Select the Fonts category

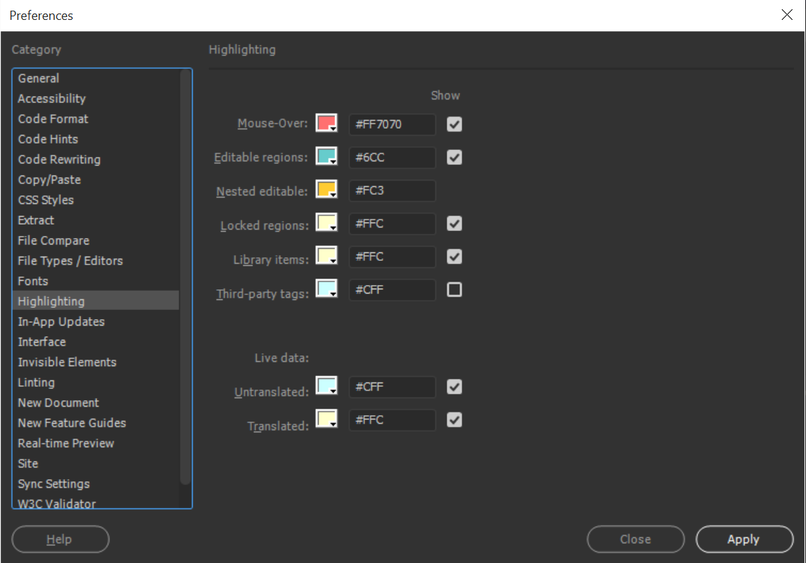[32, 281]
